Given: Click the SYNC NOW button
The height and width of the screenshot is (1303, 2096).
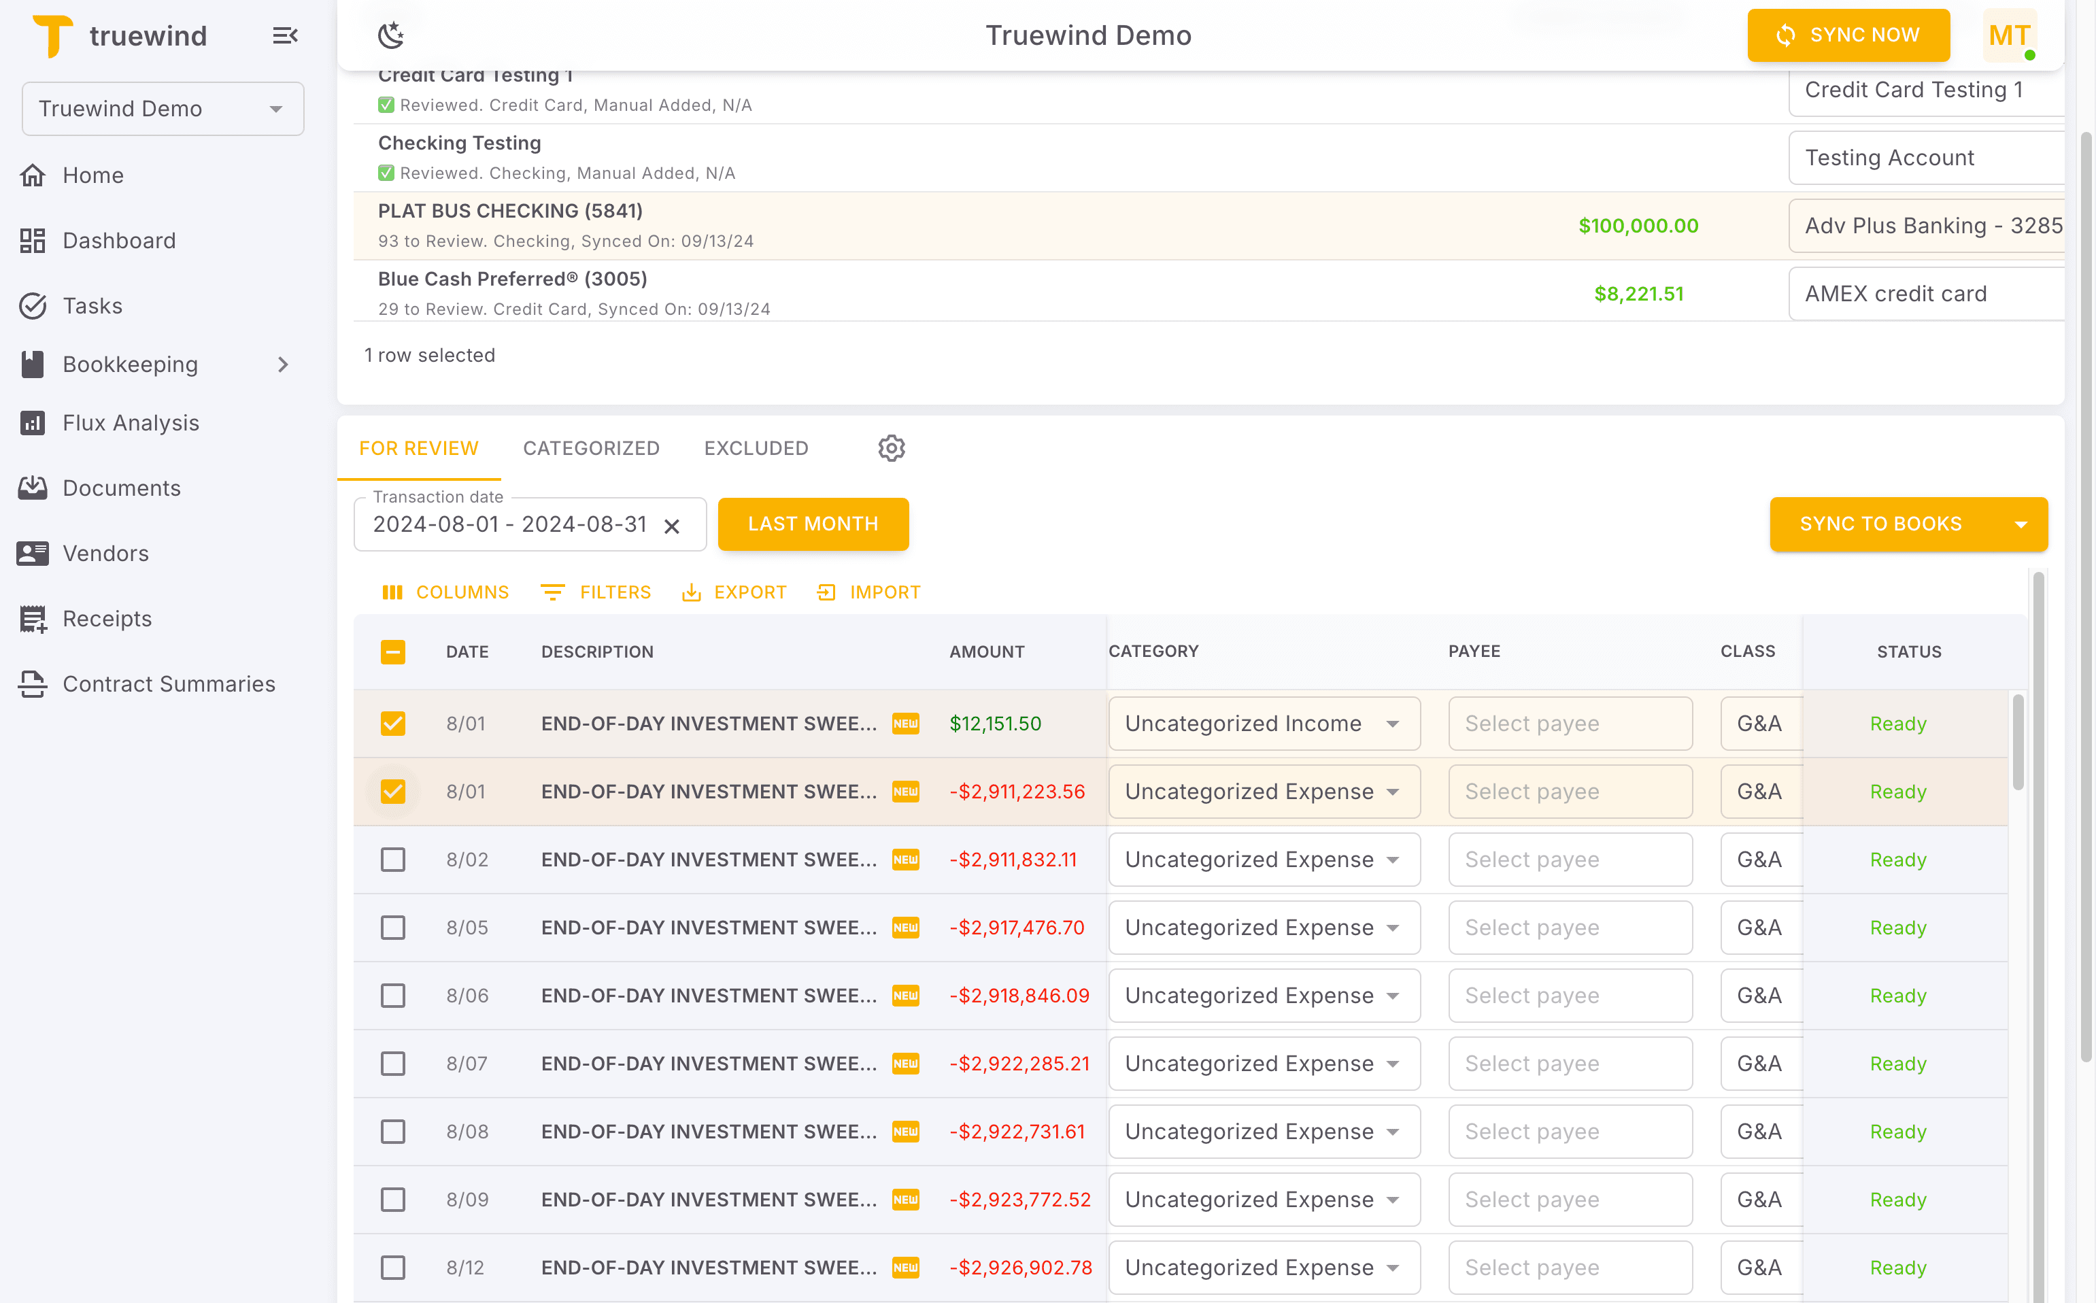Looking at the screenshot, I should (1848, 35).
